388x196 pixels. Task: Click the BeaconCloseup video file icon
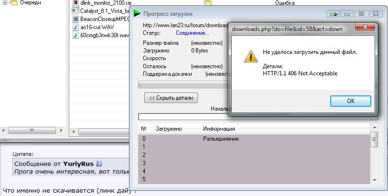[x=75, y=19]
